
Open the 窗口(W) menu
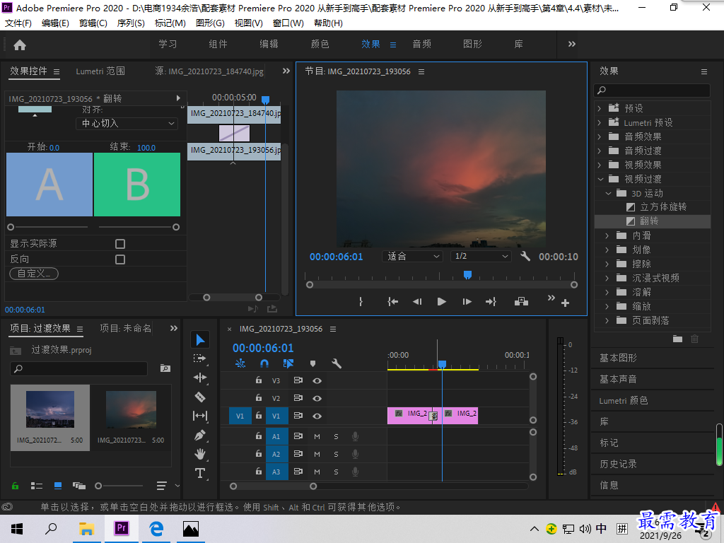288,23
